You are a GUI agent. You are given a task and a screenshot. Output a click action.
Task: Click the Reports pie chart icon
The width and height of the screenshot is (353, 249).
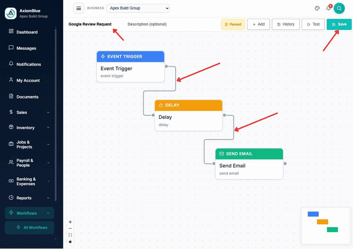tap(11, 197)
